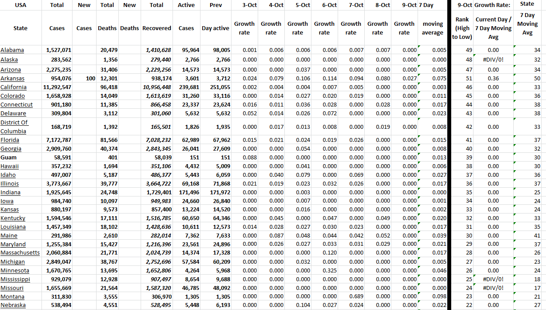The height and width of the screenshot is (310, 546).
Task: Follow the California state link
Action: click(x=14, y=87)
